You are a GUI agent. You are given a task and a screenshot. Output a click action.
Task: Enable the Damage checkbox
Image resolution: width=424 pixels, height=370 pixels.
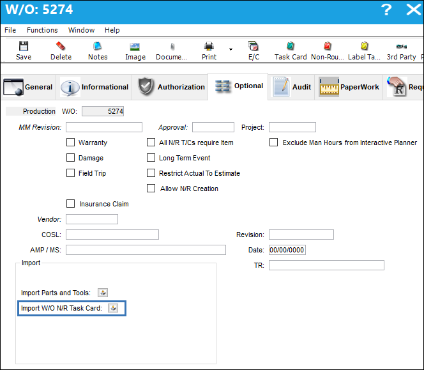click(71, 158)
